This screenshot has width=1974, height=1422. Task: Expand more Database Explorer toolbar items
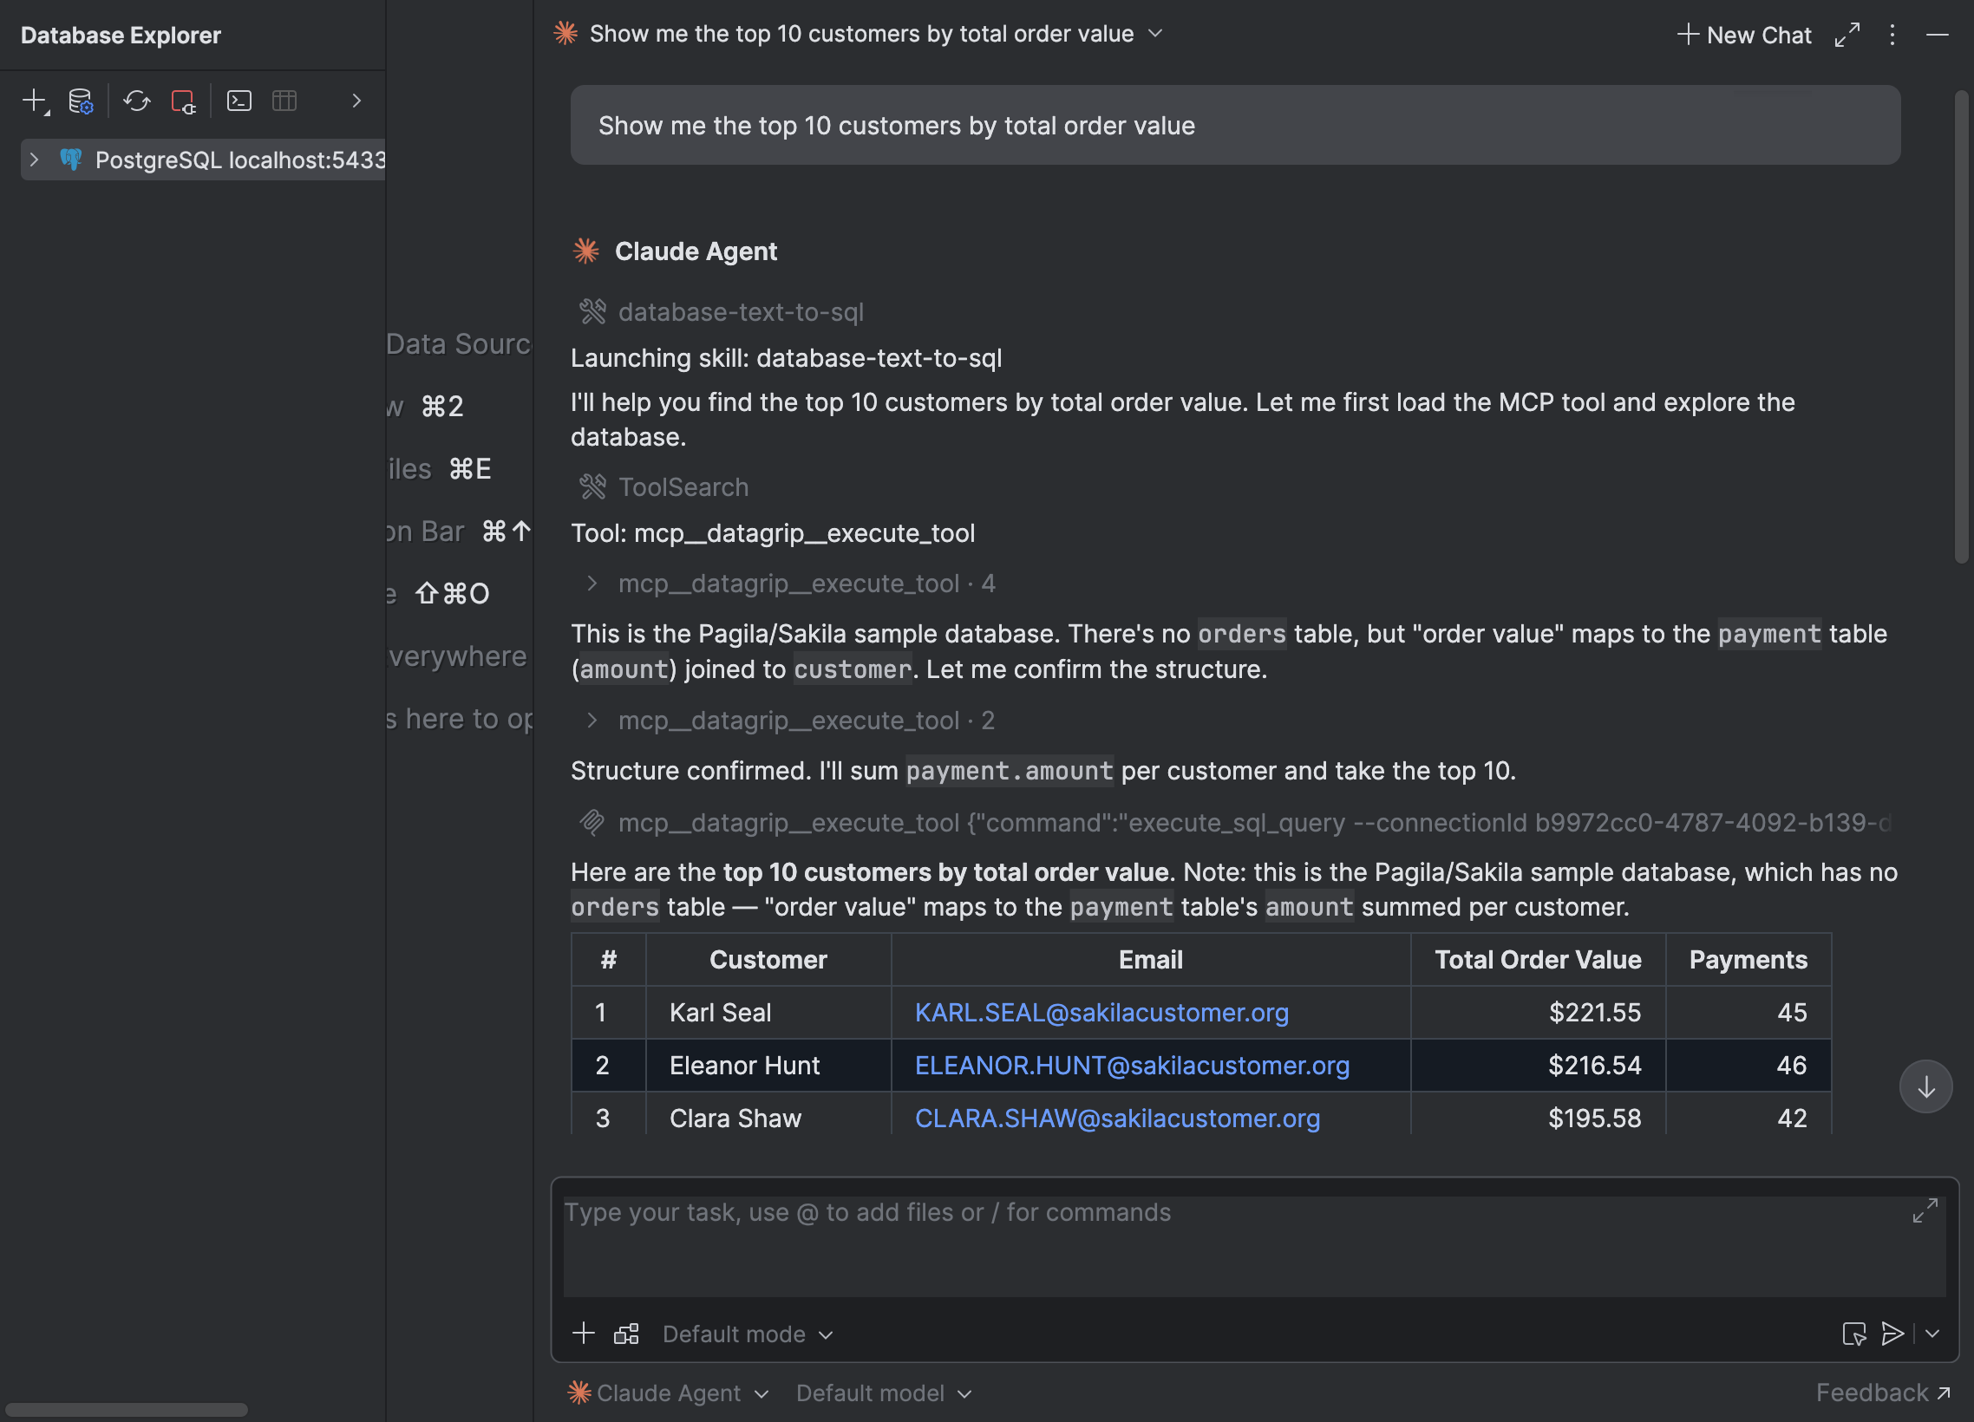[x=356, y=101]
